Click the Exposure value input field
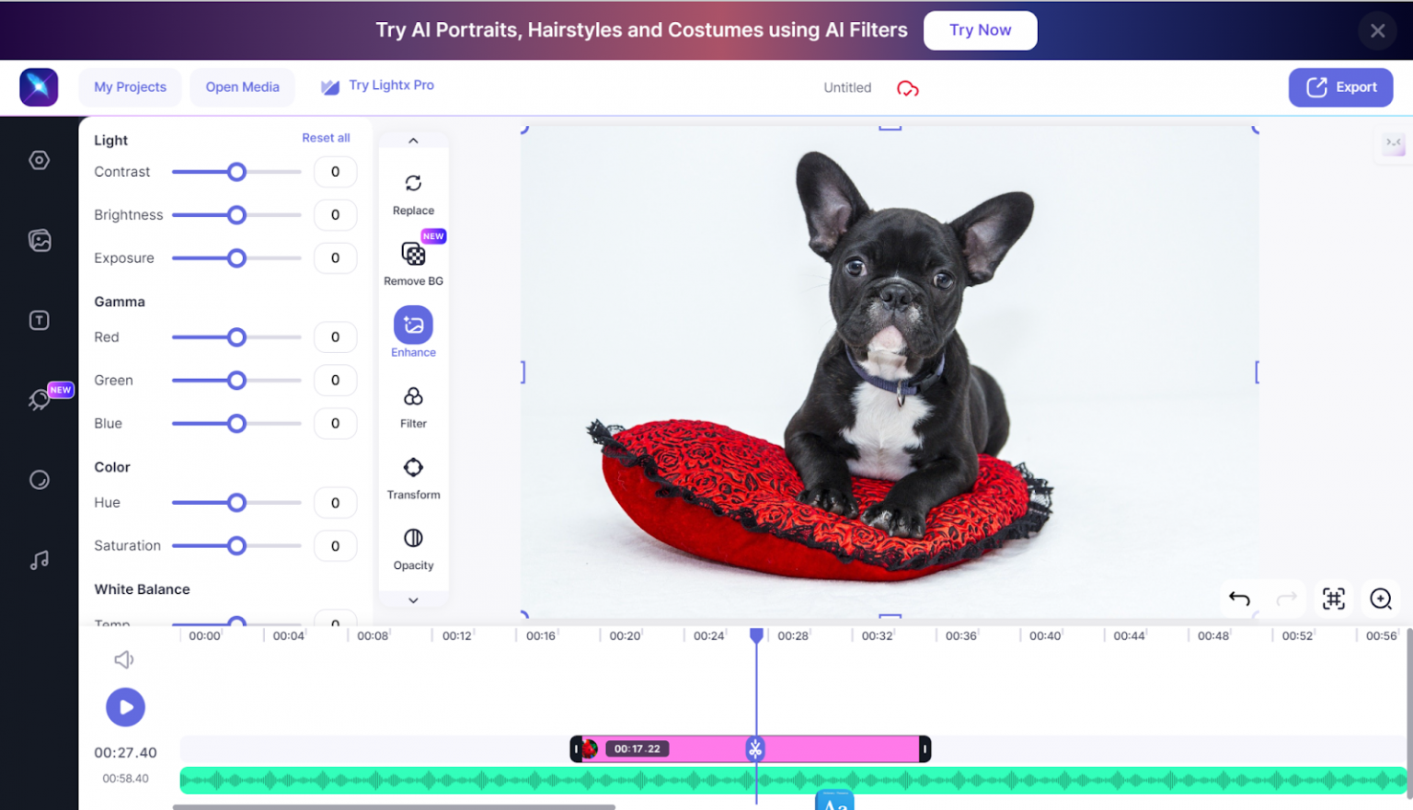 point(335,258)
